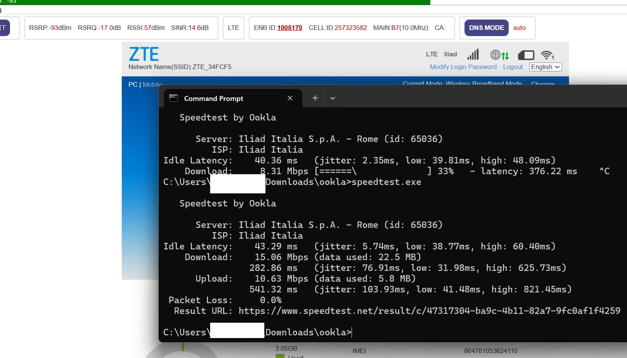Log out of the ZTE router

[x=513, y=67]
